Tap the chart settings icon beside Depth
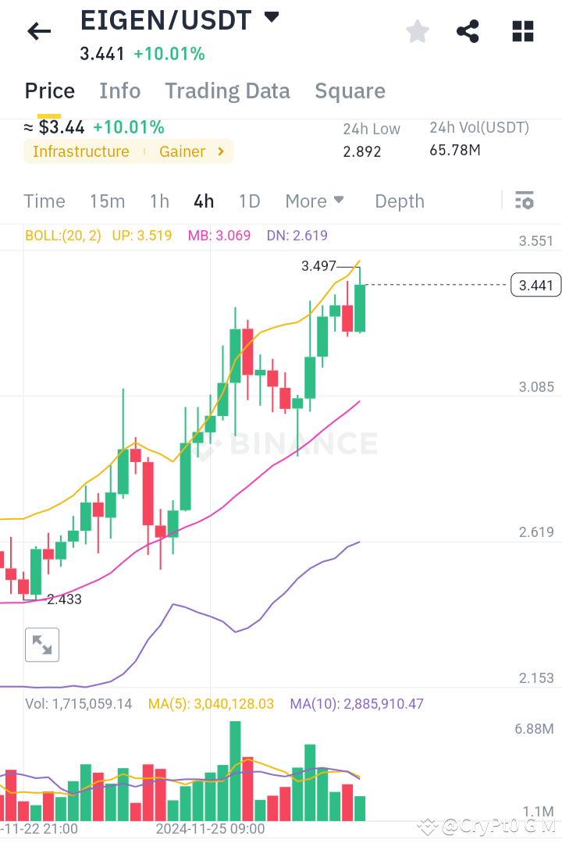This screenshot has width=562, height=843. click(524, 201)
